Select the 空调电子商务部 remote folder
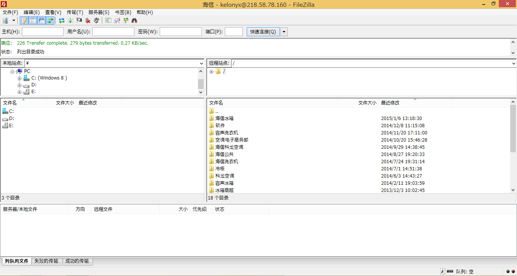The image size is (517, 276). click(229, 140)
